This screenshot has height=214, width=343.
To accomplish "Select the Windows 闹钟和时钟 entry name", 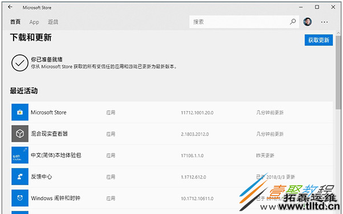I will [55, 198].
